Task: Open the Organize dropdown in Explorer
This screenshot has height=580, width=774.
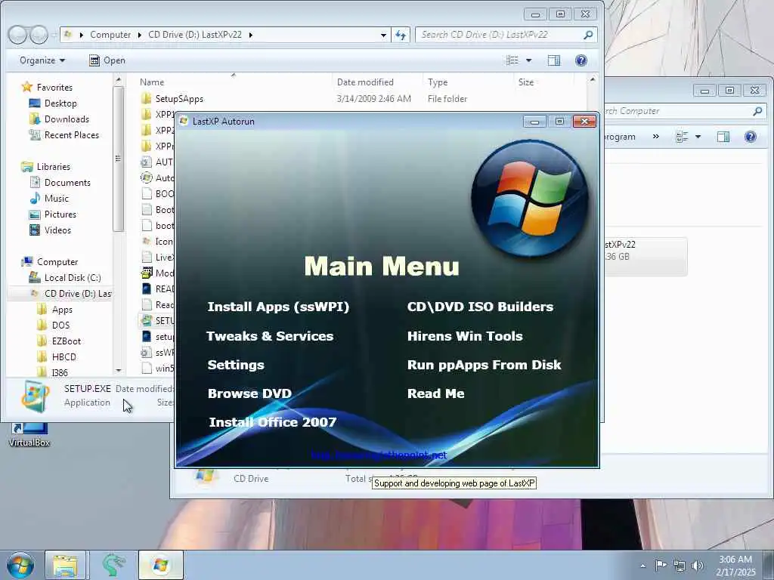Action: click(x=42, y=60)
